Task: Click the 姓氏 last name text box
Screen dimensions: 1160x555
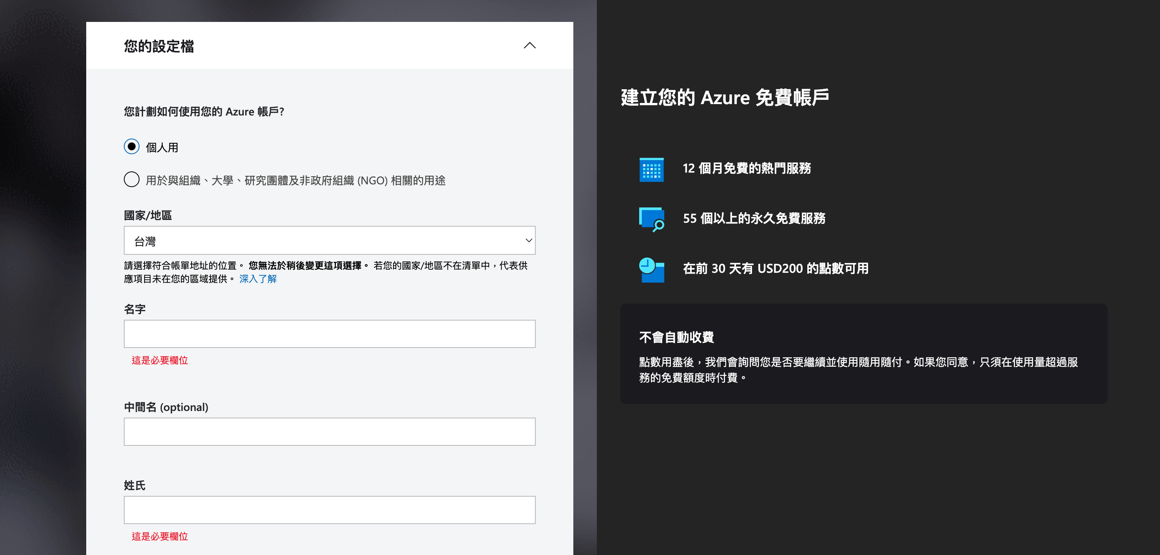Action: pyautogui.click(x=329, y=510)
